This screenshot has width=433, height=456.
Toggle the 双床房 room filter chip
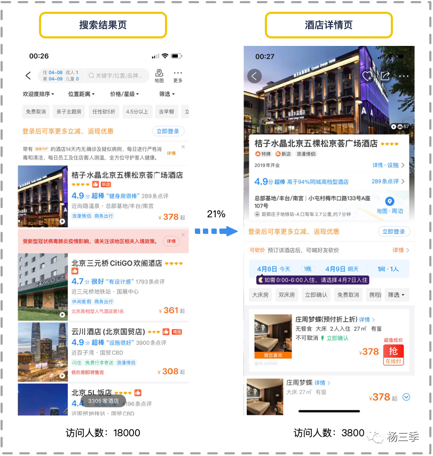pyautogui.click(x=287, y=295)
